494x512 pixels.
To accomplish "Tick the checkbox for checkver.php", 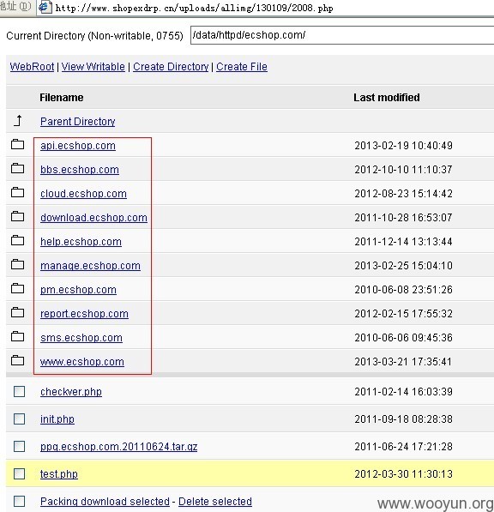I will 19,392.
